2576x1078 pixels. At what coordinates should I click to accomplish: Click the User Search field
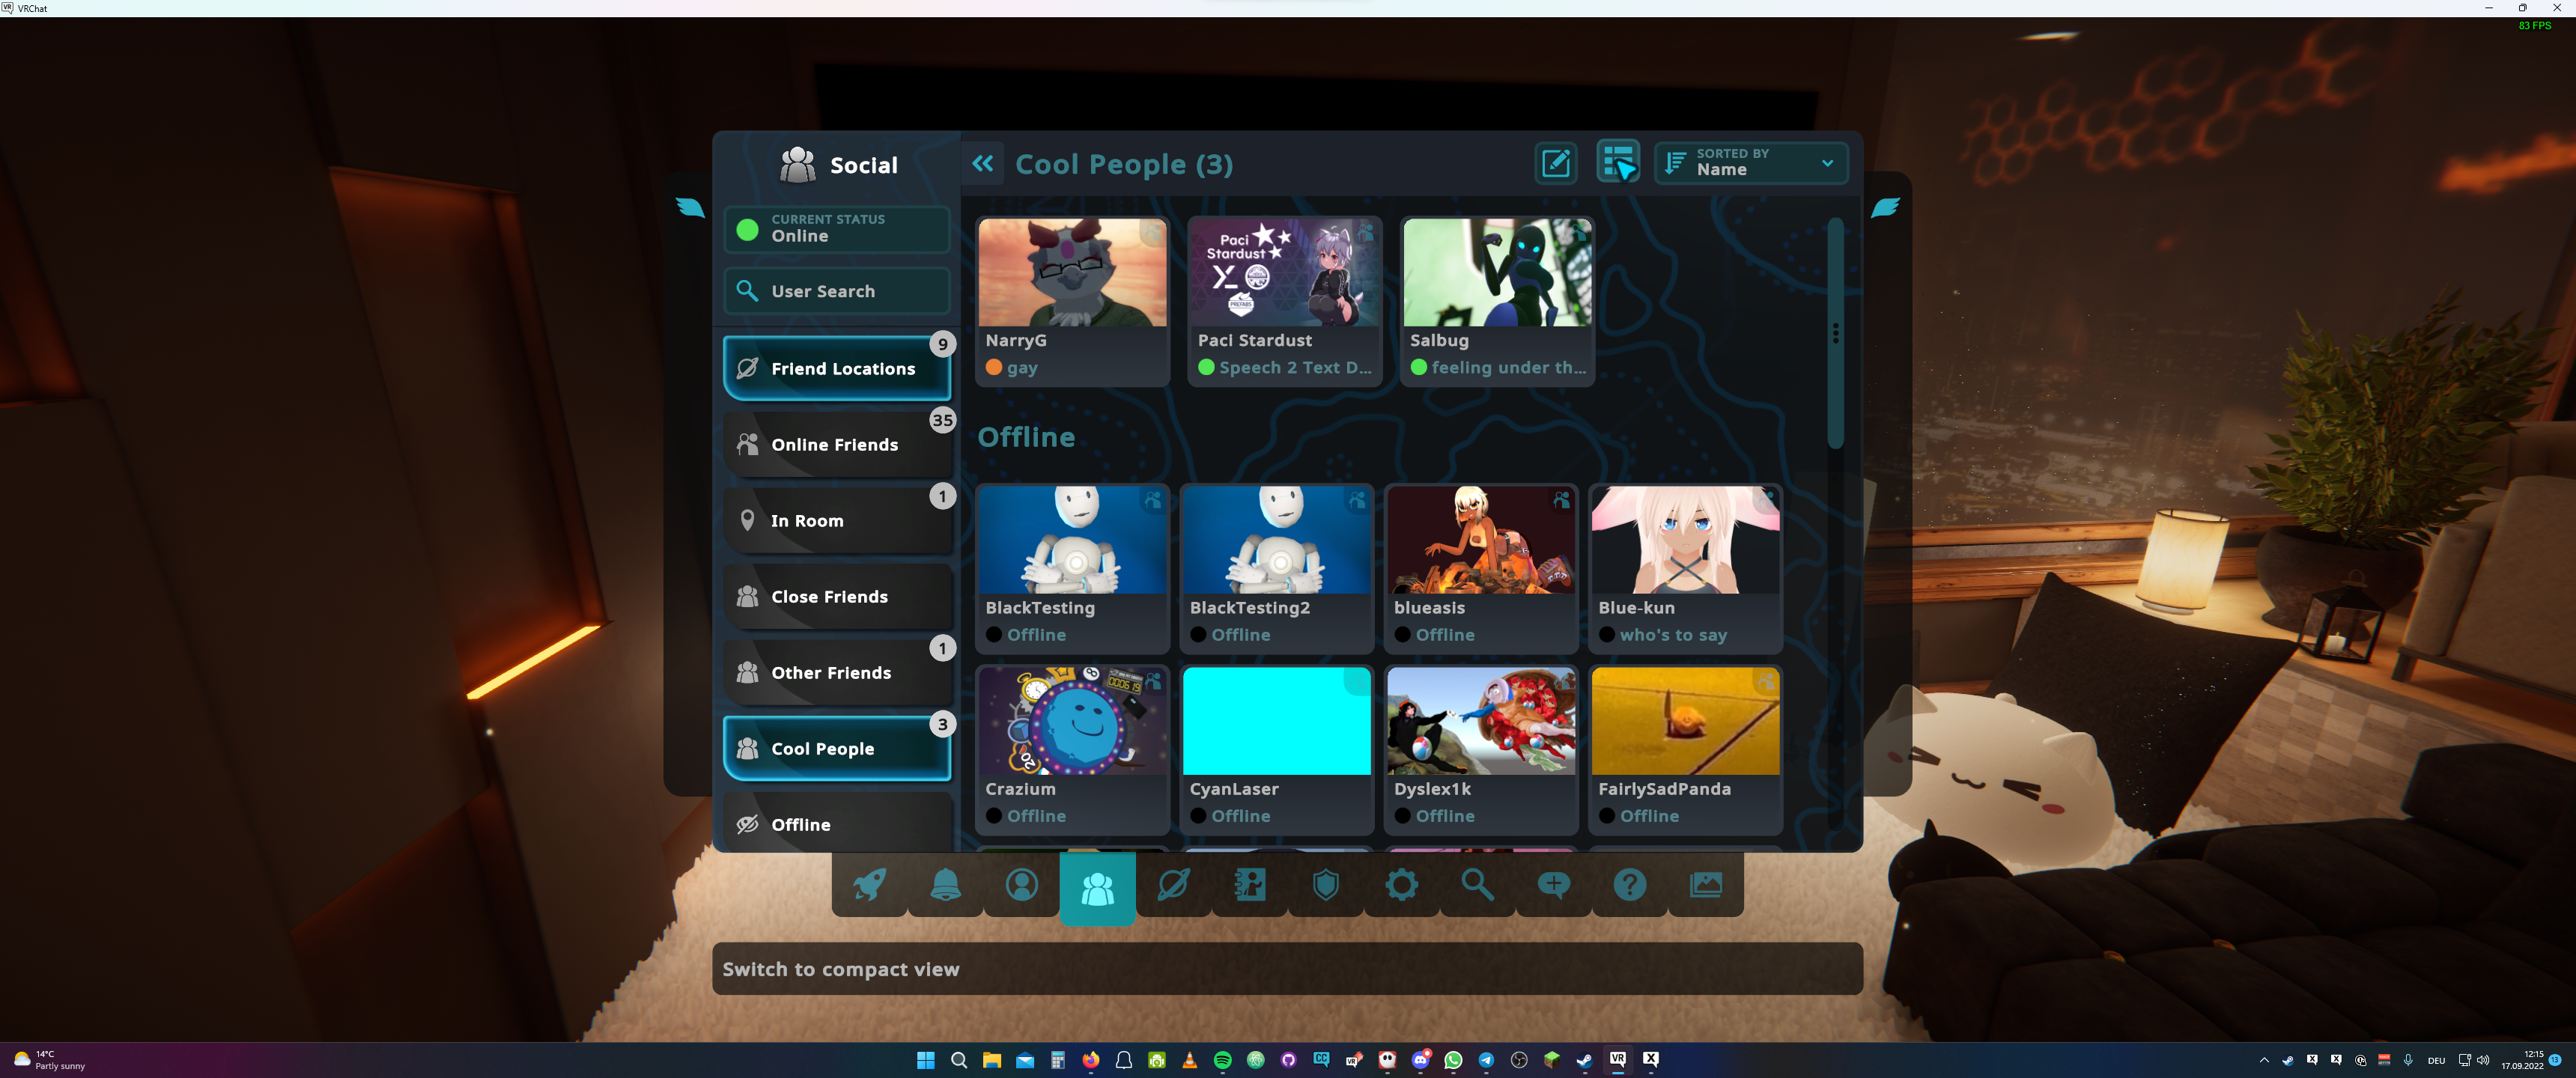coord(836,291)
